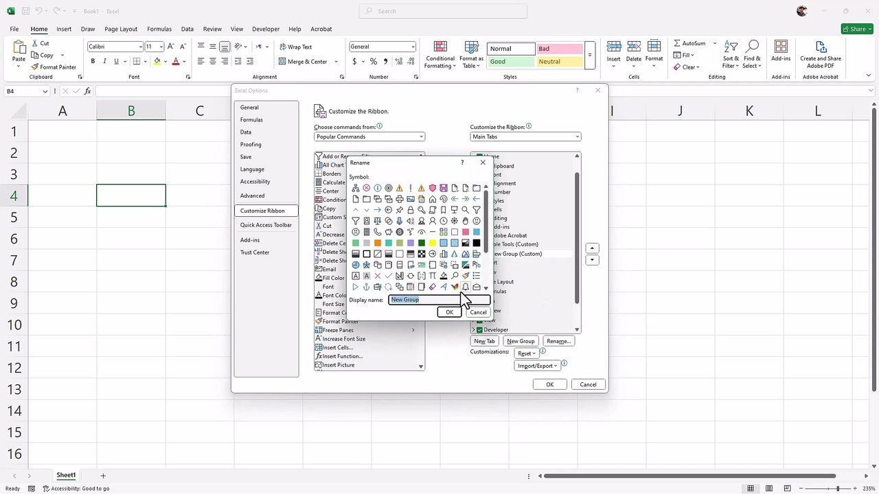Pick the orange color square symbol
The image size is (879, 494).
click(x=378, y=243)
